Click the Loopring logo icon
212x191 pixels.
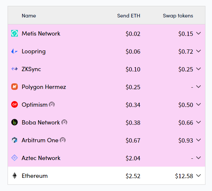[x=14, y=51]
